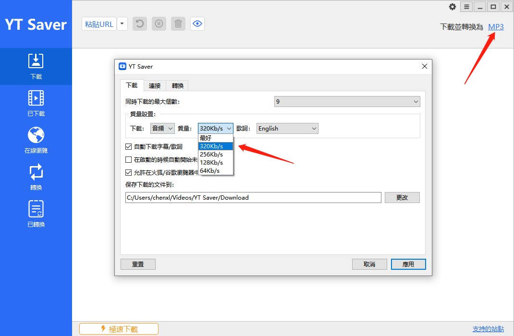Select 最好 quality option
Image resolution: width=514 pixels, height=336 pixels.
tap(215, 138)
